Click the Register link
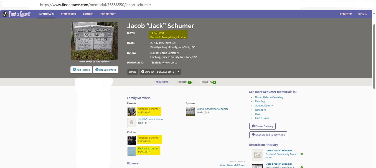 coord(346,14)
